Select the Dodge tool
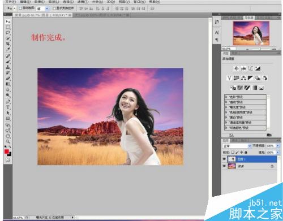Screen dimensions: 283x221 (8, 95)
